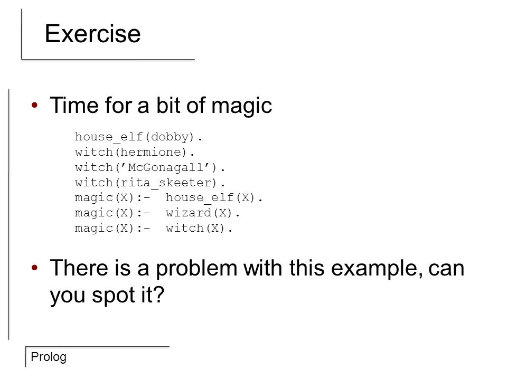Click the witch(hermione). code line
507x380 pixels.
click(x=135, y=152)
